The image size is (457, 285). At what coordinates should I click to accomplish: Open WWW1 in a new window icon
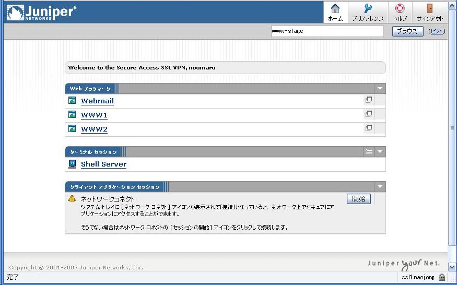click(x=369, y=114)
